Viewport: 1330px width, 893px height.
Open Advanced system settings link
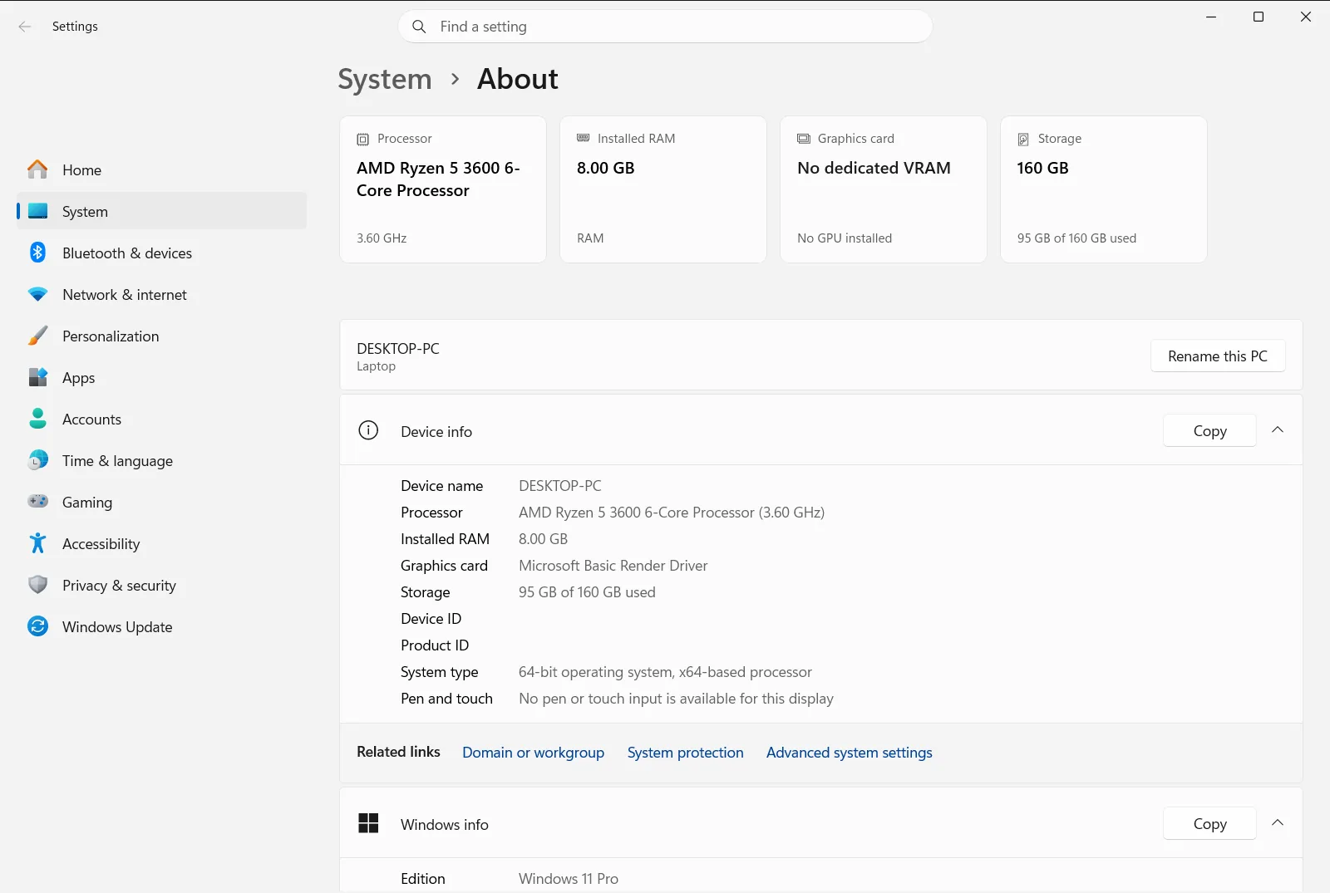pos(849,753)
